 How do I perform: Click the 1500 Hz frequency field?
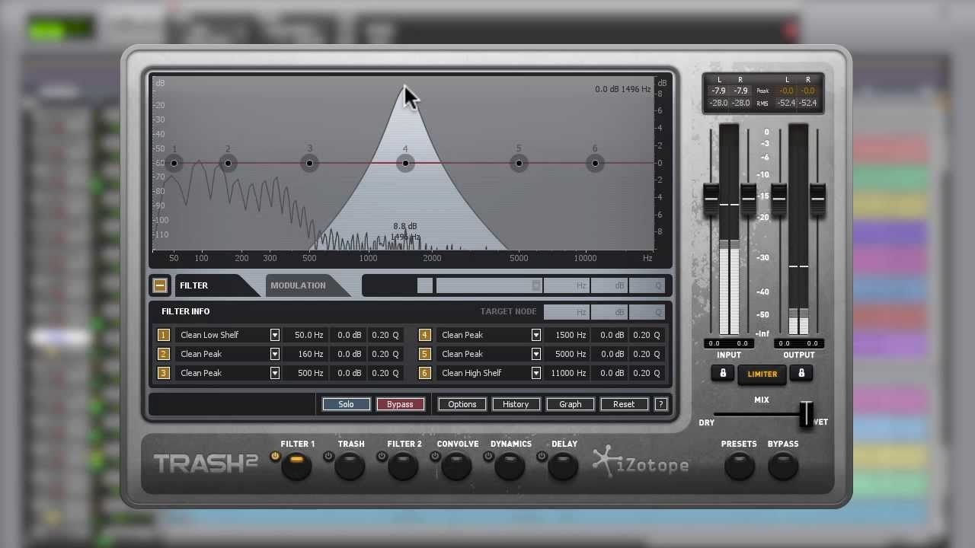567,335
